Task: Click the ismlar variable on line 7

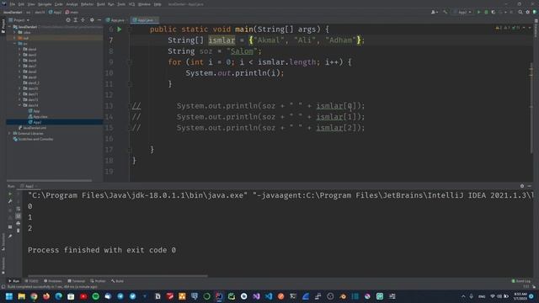Action: click(221, 40)
